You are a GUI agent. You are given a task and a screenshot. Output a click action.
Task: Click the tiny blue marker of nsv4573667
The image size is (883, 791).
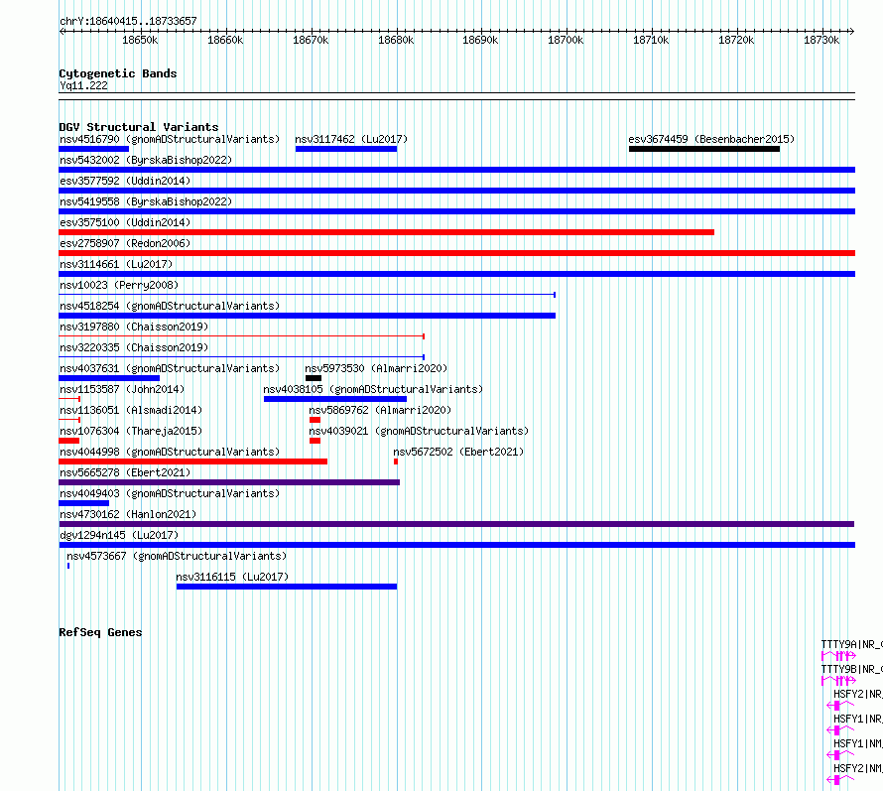pos(68,566)
